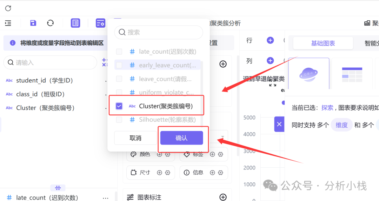Open 颜色 settings gear
This screenshot has width=379, height=201.
(x=168, y=154)
